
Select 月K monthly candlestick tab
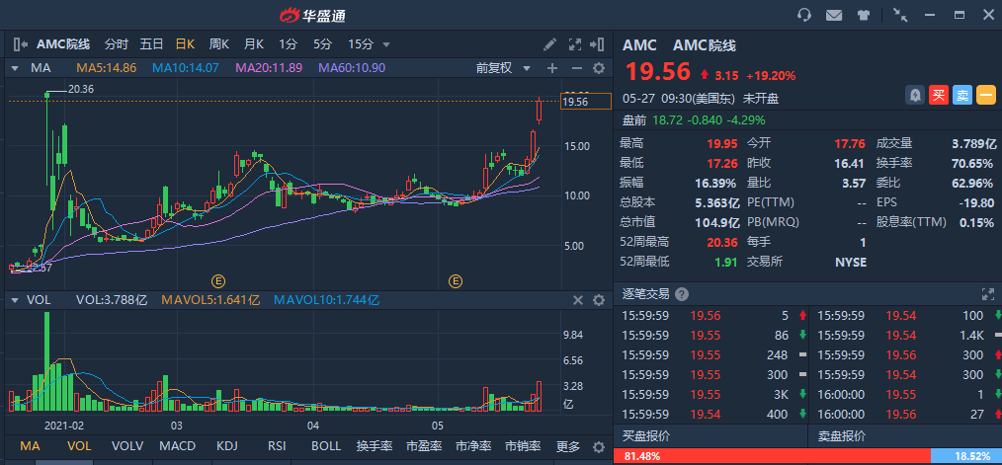pyautogui.click(x=254, y=44)
